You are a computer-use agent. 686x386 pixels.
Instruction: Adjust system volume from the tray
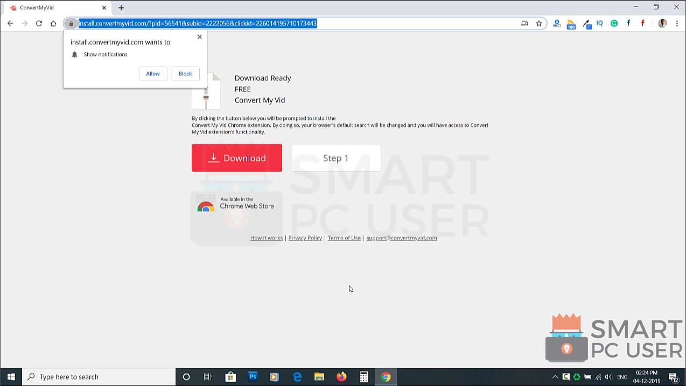[609, 376]
